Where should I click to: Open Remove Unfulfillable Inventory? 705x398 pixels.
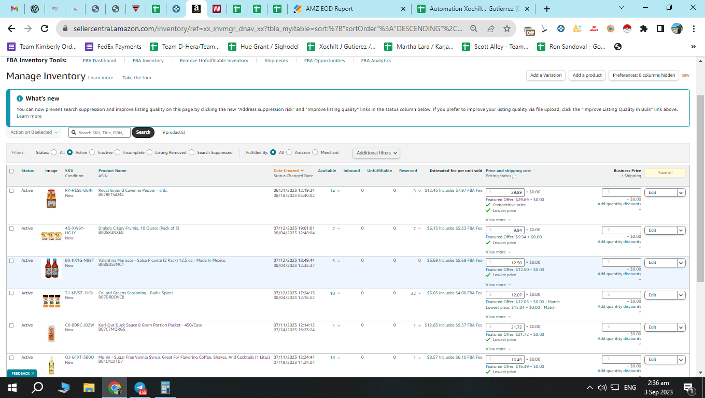tap(214, 61)
